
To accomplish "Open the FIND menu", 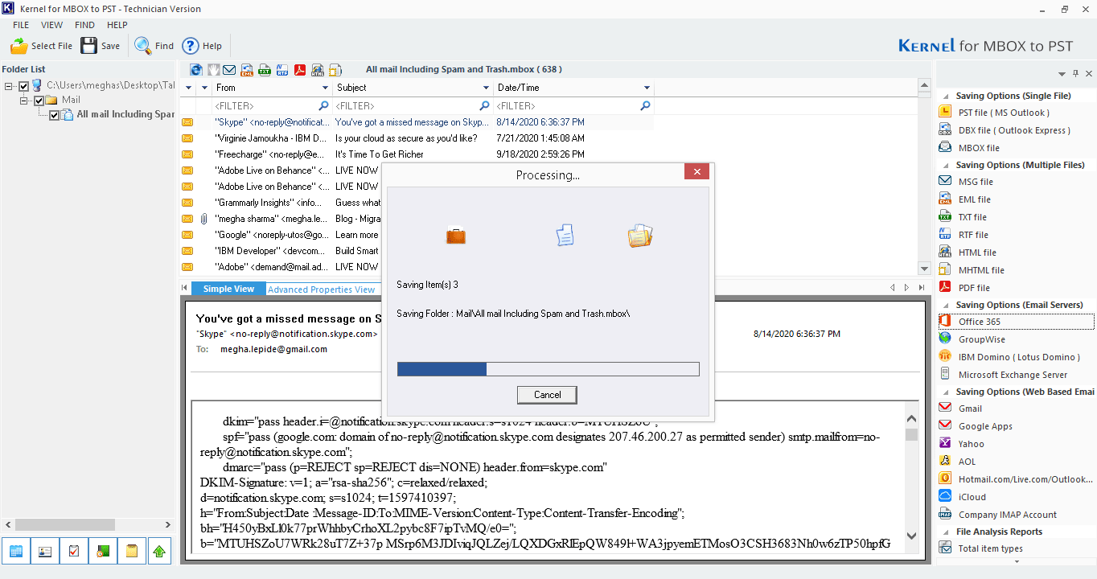I will click(84, 25).
